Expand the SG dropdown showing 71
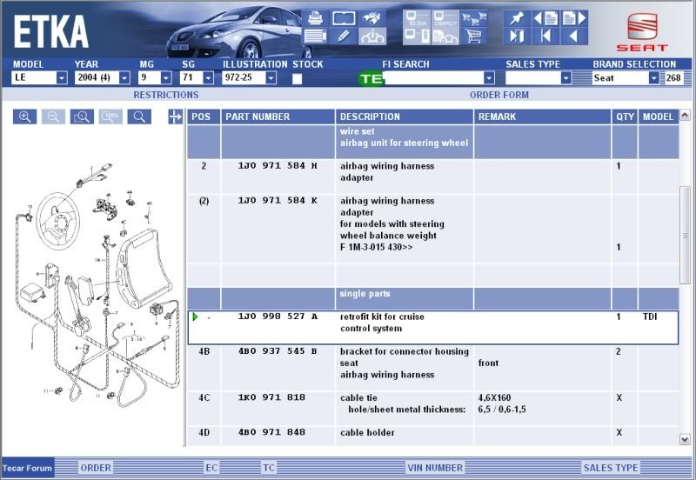This screenshot has width=696, height=480. [208, 77]
